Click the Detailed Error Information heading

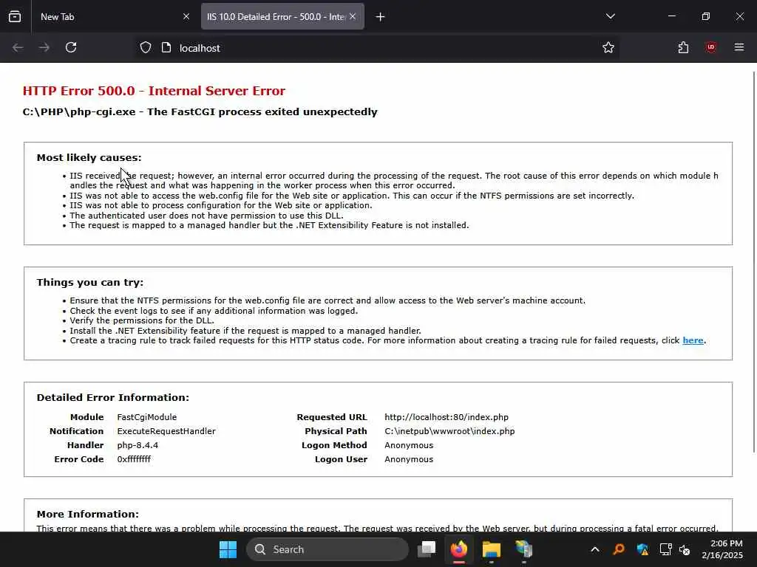112,397
